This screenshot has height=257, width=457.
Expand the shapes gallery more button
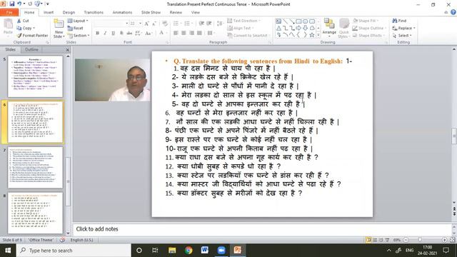coord(318,35)
